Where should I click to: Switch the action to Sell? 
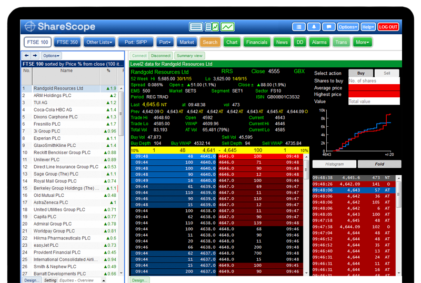[x=387, y=73]
